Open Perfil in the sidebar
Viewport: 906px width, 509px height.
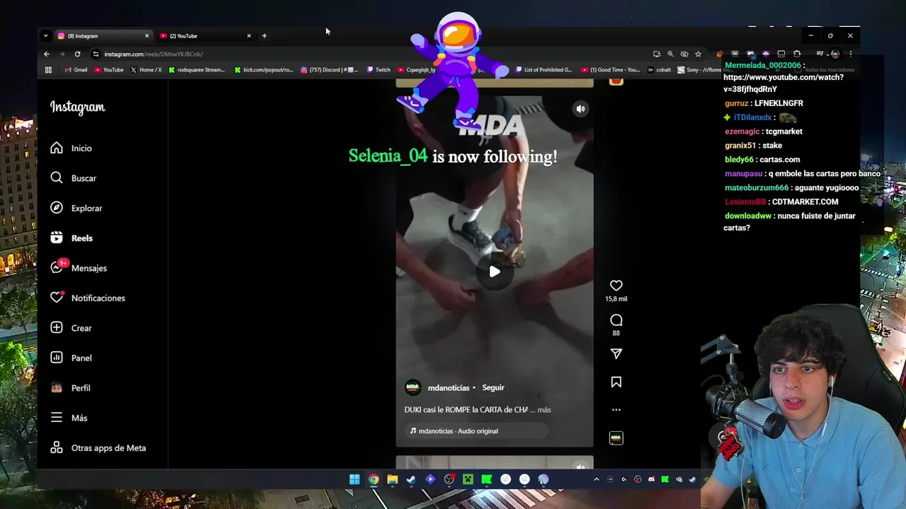(70, 388)
